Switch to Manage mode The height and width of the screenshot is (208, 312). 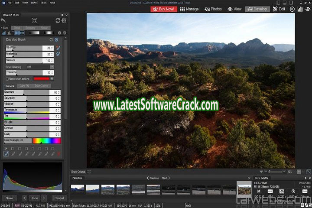(189, 9)
